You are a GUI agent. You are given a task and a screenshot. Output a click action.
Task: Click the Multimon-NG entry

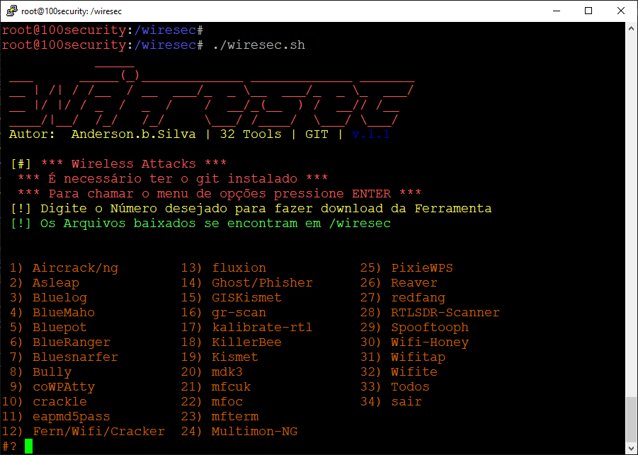(255, 432)
